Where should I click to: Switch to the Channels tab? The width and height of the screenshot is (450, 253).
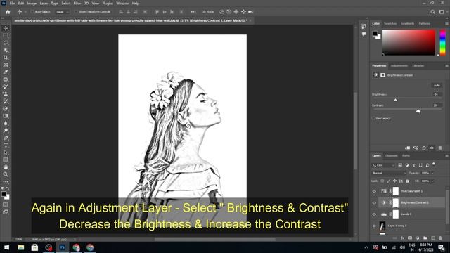(x=392, y=156)
